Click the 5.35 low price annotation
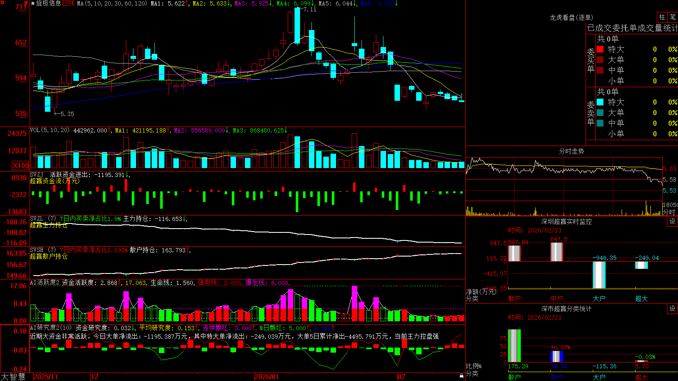This screenshot has width=678, height=381. tap(67, 114)
